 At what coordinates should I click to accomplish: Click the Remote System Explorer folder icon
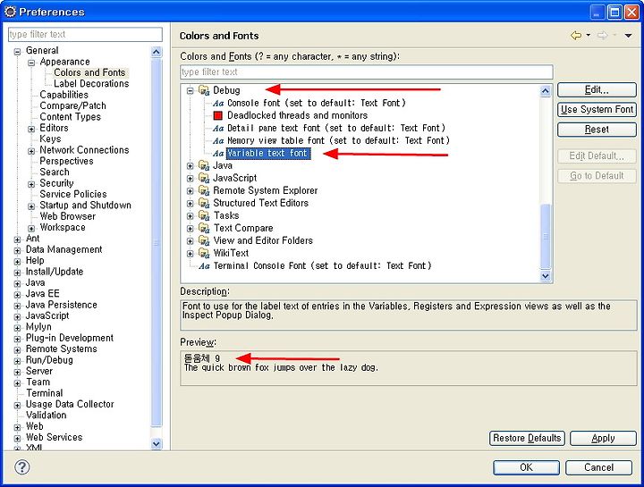pos(204,190)
